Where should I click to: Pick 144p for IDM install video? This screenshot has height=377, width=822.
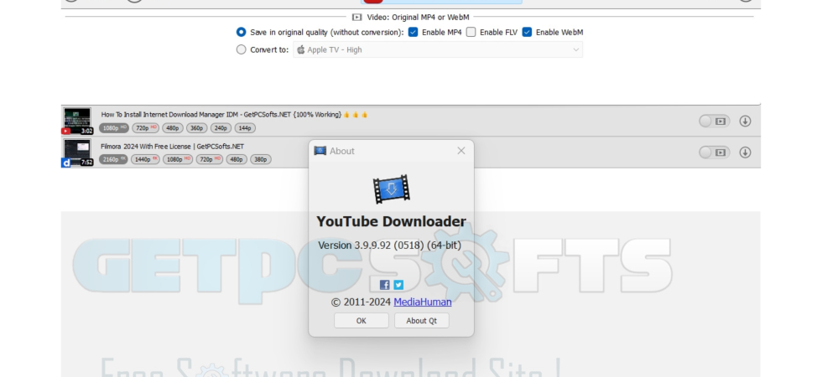(245, 127)
